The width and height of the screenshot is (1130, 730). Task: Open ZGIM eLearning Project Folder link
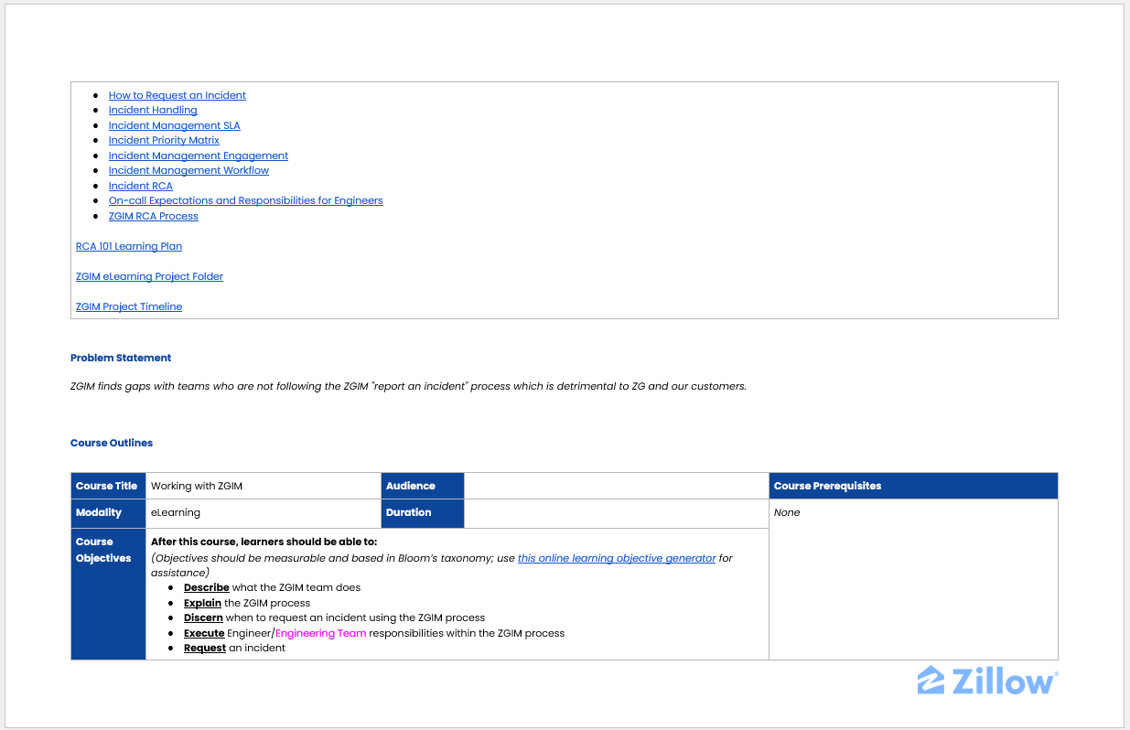tap(149, 276)
